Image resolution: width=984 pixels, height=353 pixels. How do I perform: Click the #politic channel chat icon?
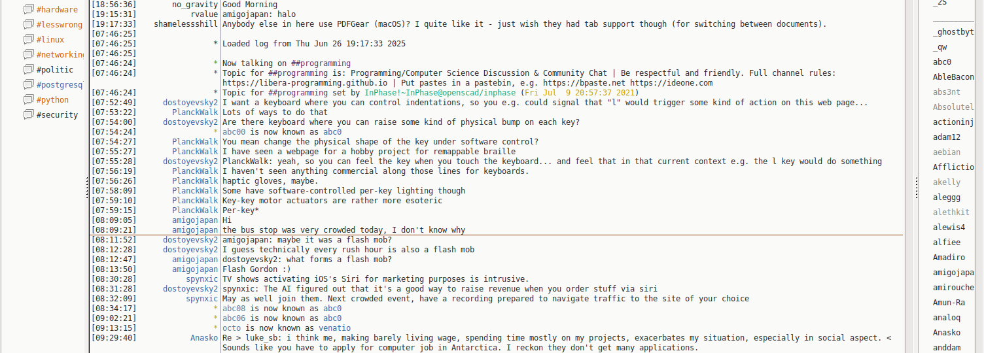(x=28, y=69)
